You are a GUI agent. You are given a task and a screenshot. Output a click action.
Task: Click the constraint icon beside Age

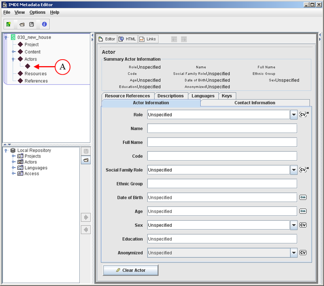[x=303, y=211]
